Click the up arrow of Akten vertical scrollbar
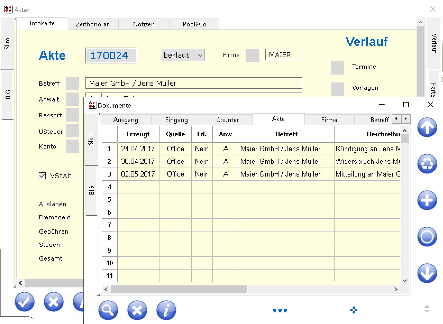 point(420,22)
